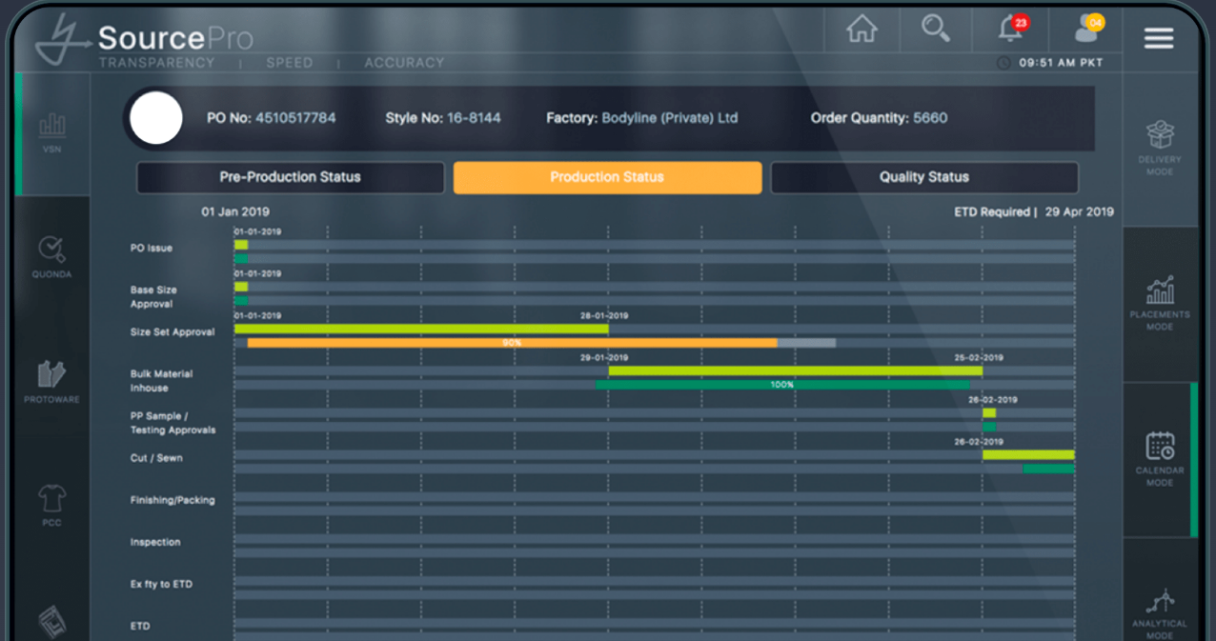This screenshot has height=641, width=1216.
Task: Switch to Calendar Mode
Action: pyautogui.click(x=1159, y=460)
